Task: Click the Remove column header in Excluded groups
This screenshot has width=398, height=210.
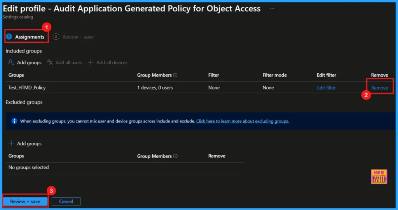Action: pos(216,156)
